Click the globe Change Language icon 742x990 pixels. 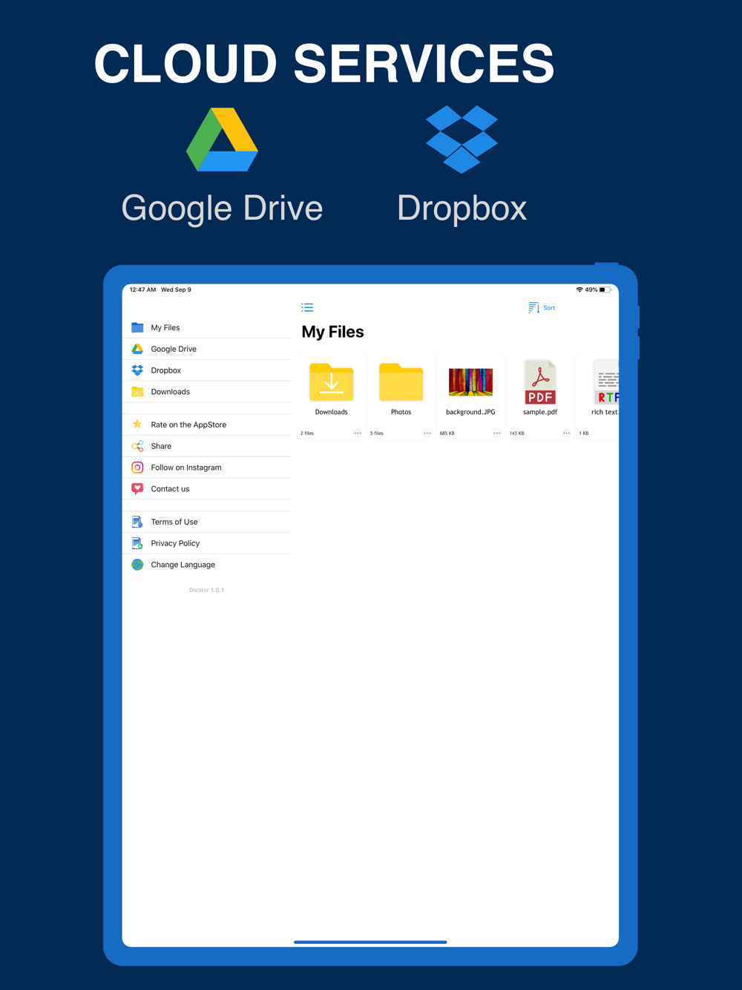[x=137, y=565]
